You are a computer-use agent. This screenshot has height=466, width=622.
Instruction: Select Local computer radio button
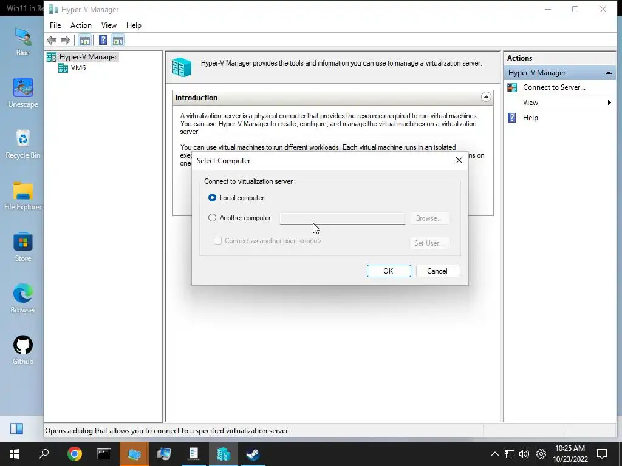212,198
